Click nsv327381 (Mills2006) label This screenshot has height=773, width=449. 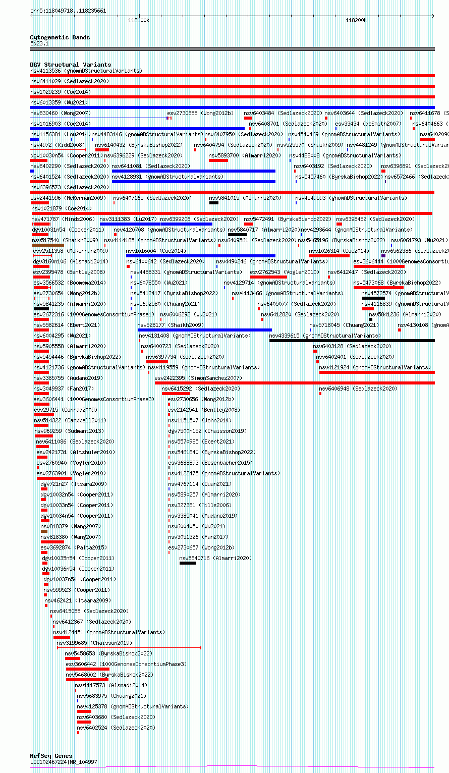(x=200, y=505)
